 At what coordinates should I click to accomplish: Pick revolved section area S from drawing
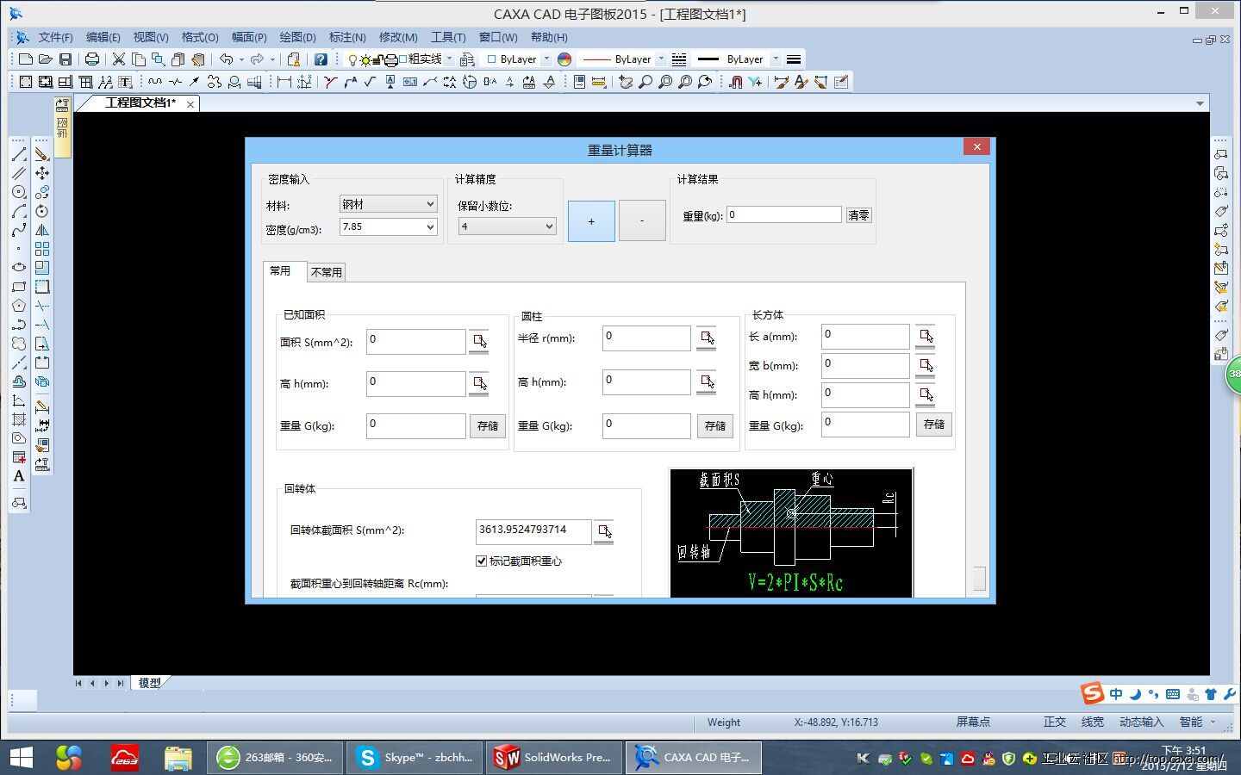click(x=604, y=531)
